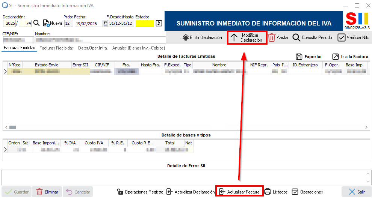
Task: Click the Error SII column header
Action: click(x=80, y=65)
